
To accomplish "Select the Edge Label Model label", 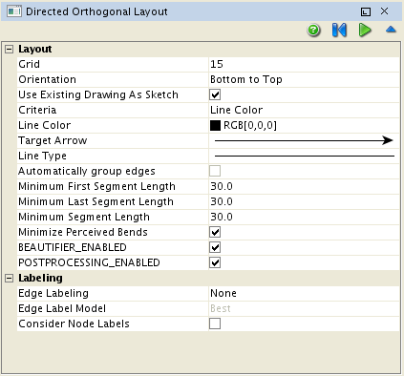I will pyautogui.click(x=62, y=308).
